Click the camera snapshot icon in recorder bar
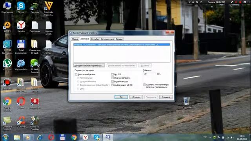This screenshot has height=141, width=251. (x=245, y=2)
